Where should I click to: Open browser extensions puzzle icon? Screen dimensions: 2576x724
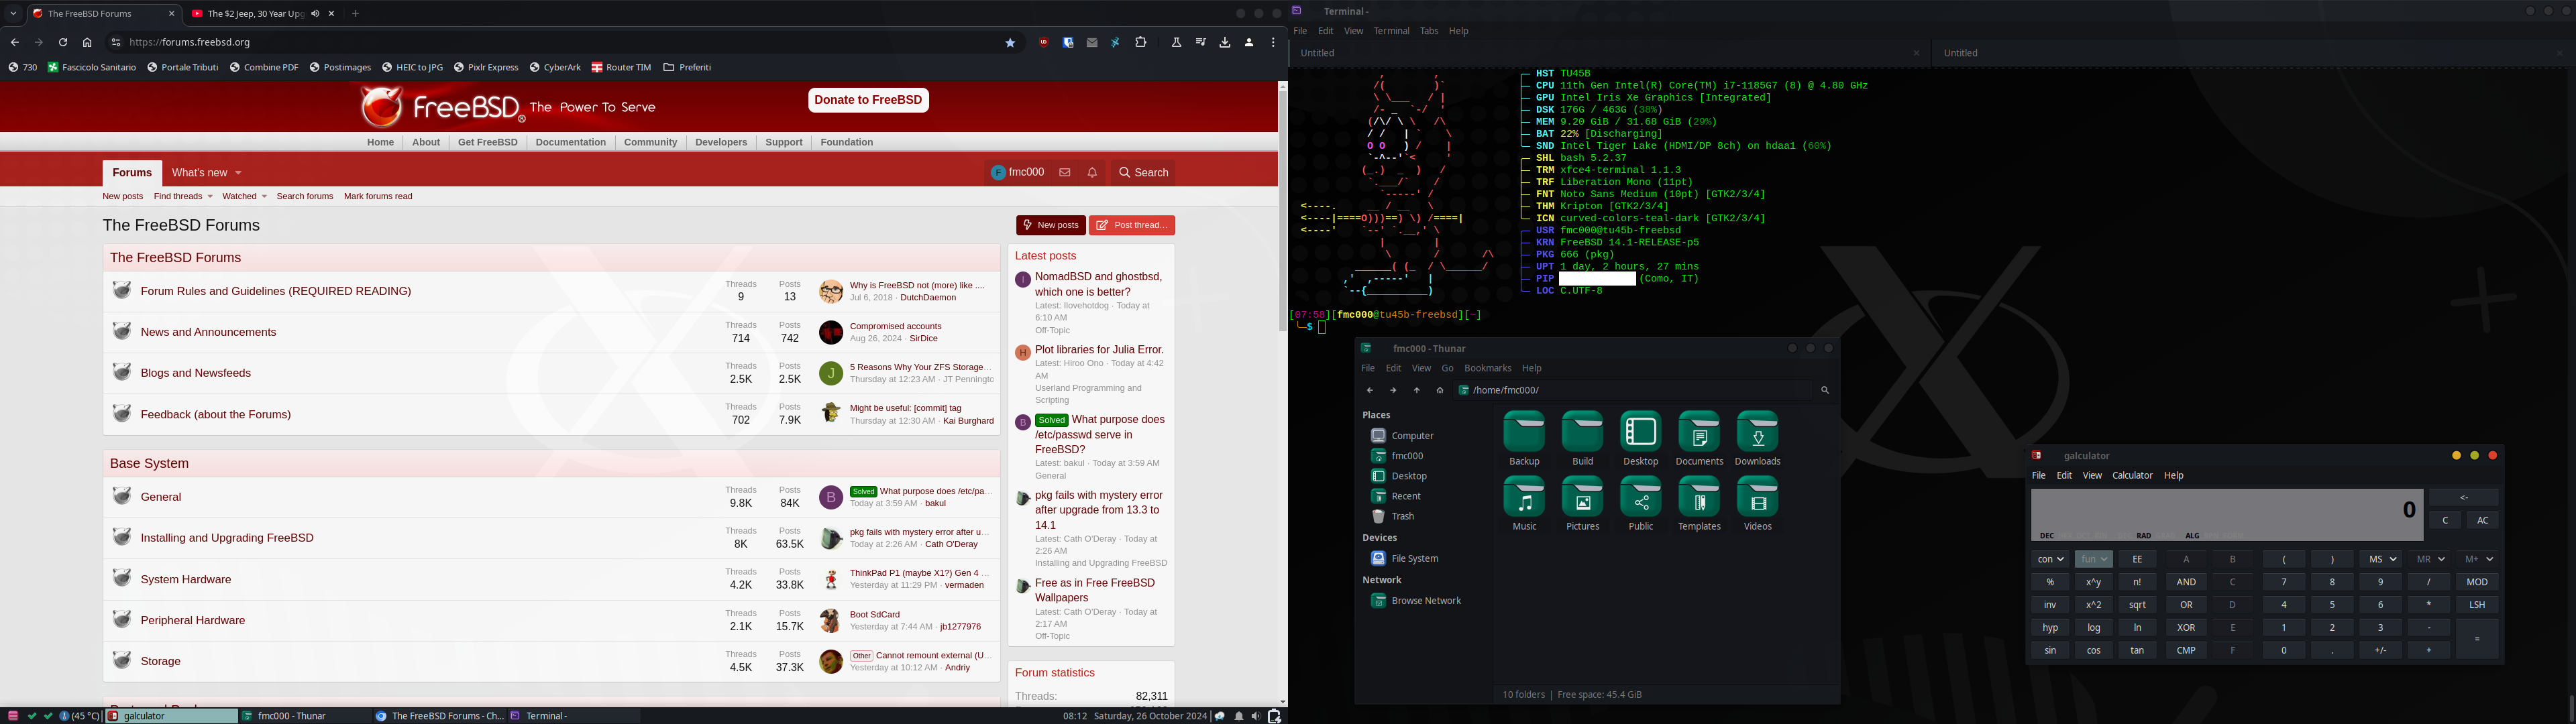click(1141, 42)
